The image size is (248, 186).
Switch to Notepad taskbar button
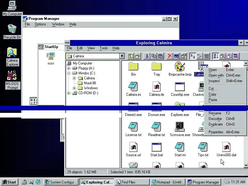click(x=168, y=182)
